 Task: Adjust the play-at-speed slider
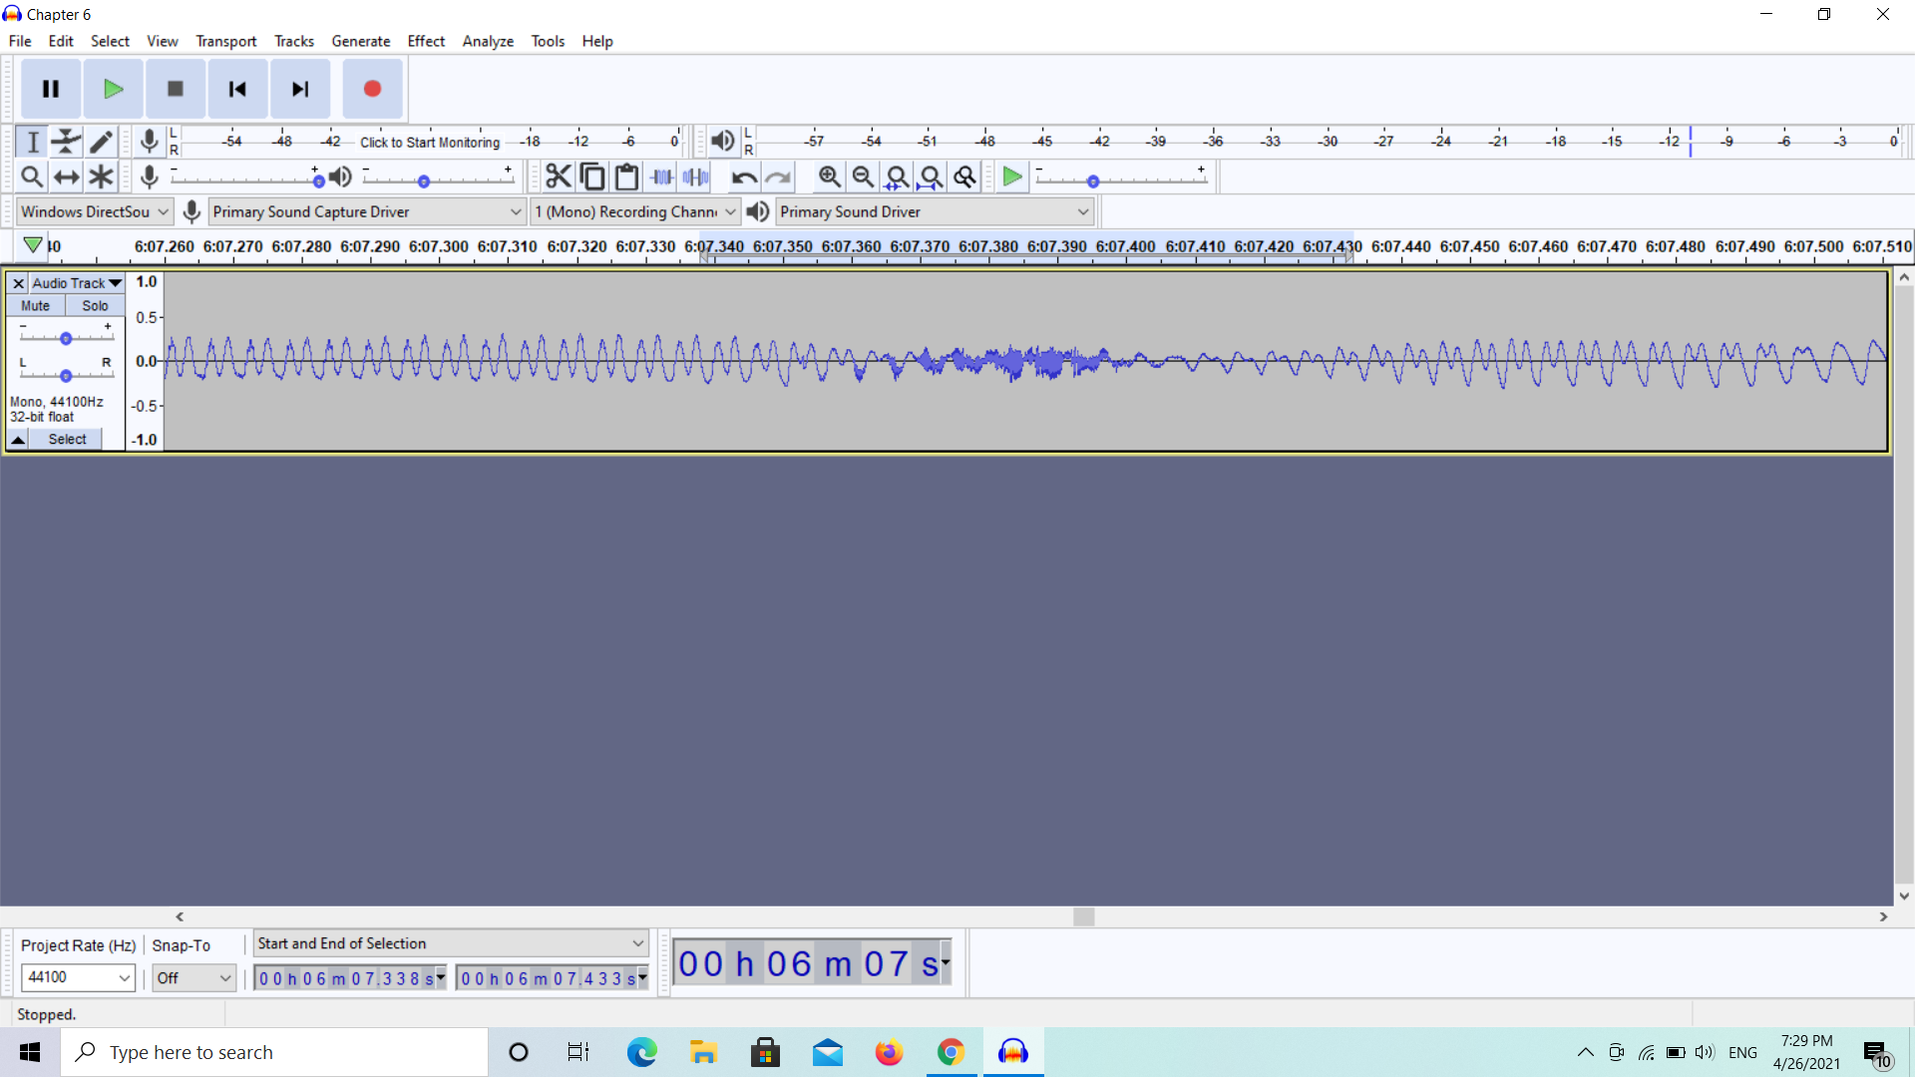pos(1121,179)
